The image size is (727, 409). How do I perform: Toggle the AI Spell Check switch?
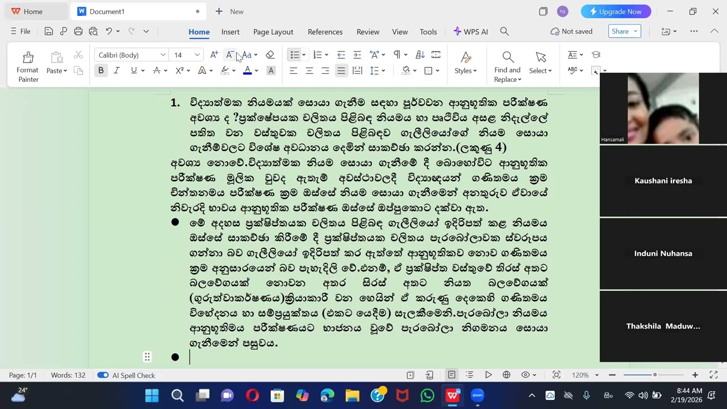(x=103, y=375)
